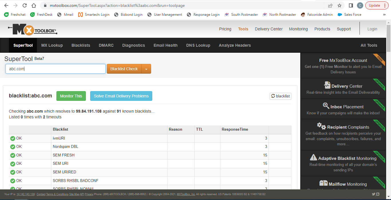Go to Delivery Center in top nav
This screenshot has height=200, width=391.
[x=269, y=29]
